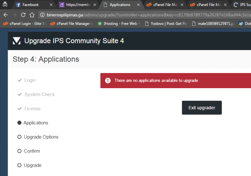The width and height of the screenshot is (251, 176).
Task: Click the red error alert icon
Action: pyautogui.click(x=108, y=80)
